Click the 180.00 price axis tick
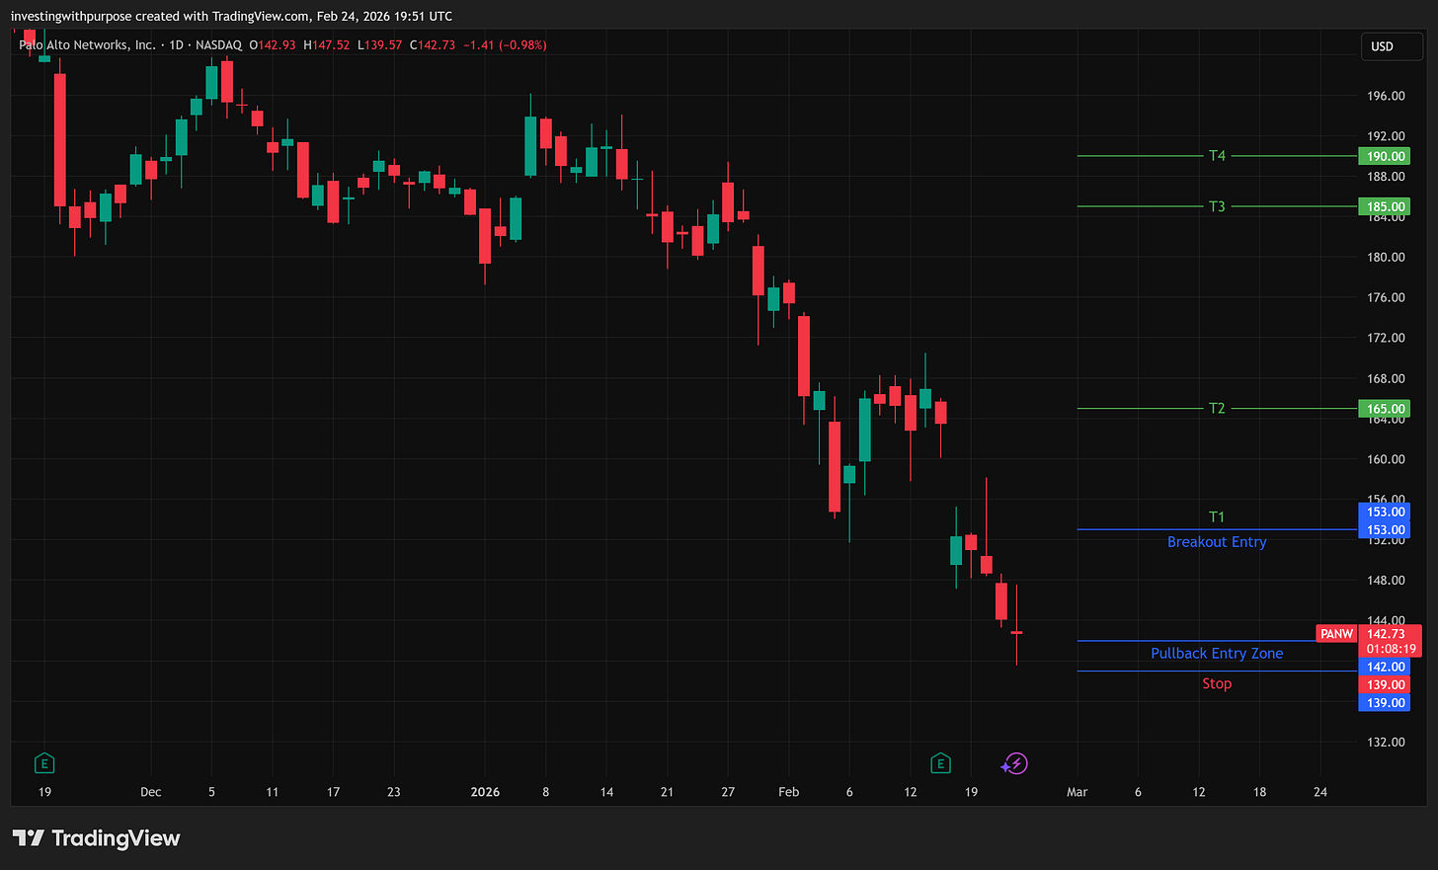This screenshot has width=1438, height=870. tap(1386, 257)
